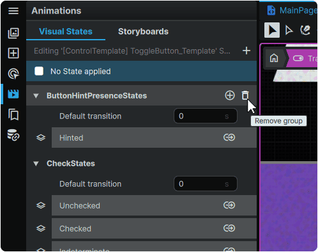The width and height of the screenshot is (318, 252).
Task: Open the add-element panel in sidebar
Action: click(13, 53)
